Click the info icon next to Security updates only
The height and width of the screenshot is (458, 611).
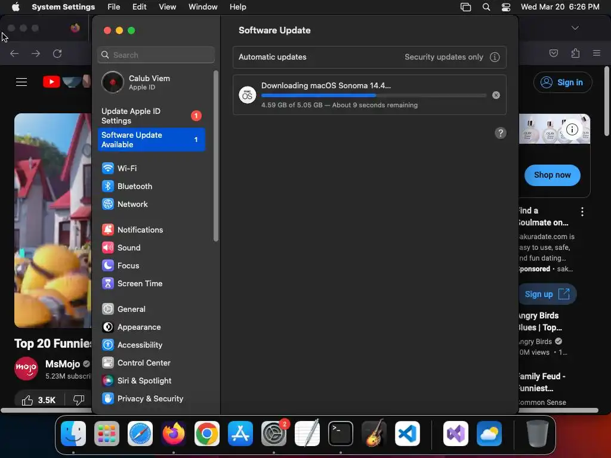coord(495,57)
